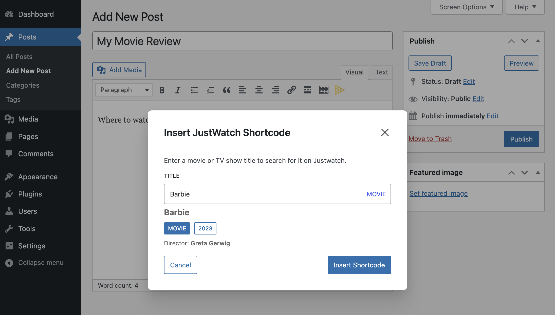Click the Set featured image link
555x315 pixels.
click(438, 193)
